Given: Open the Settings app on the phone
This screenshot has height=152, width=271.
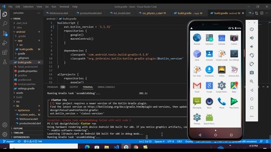Looking at the screenshot, I should click(197, 119).
